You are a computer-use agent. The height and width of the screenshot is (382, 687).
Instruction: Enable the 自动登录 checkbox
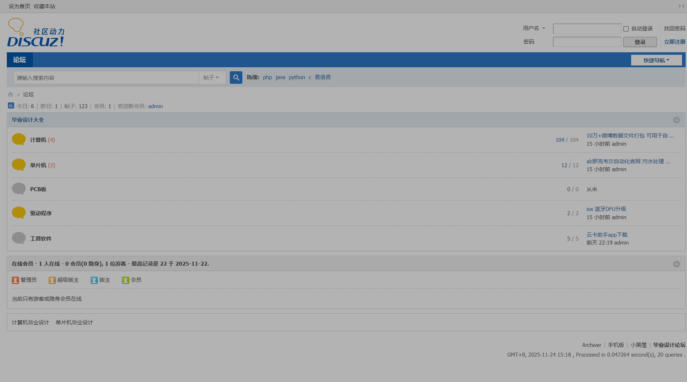(626, 29)
